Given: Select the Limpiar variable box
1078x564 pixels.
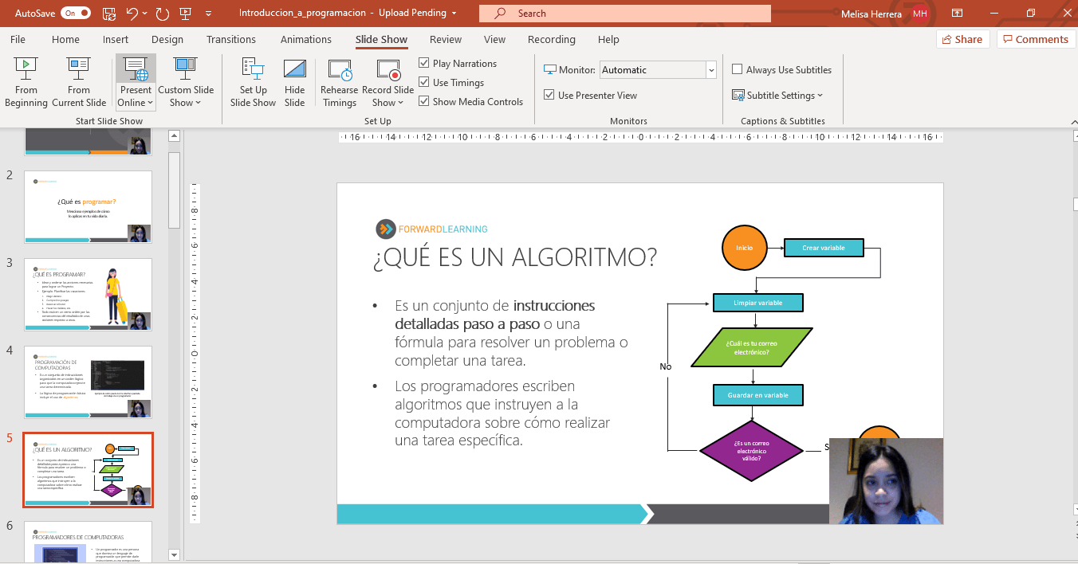Looking at the screenshot, I should [x=758, y=303].
